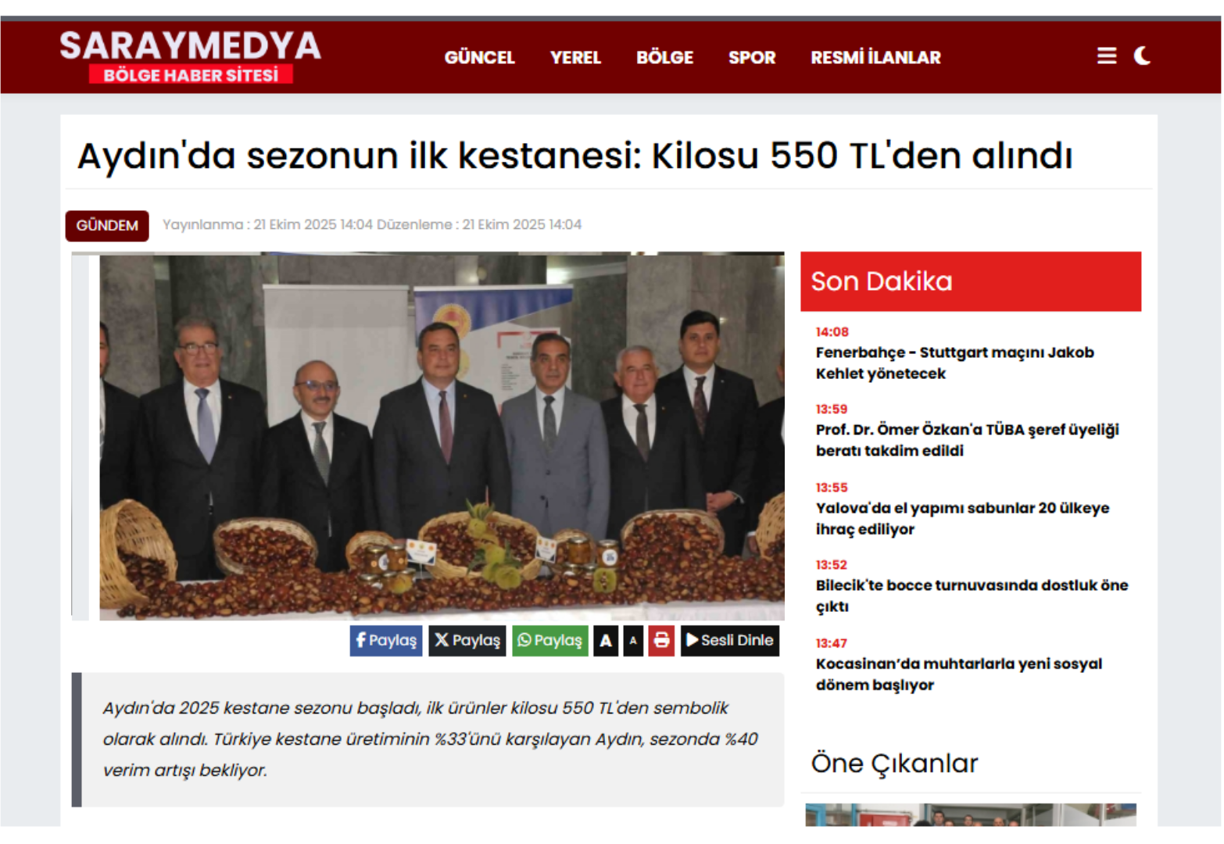The image size is (1224, 844).
Task: Open the YEREL menu item
Action: pyautogui.click(x=575, y=58)
